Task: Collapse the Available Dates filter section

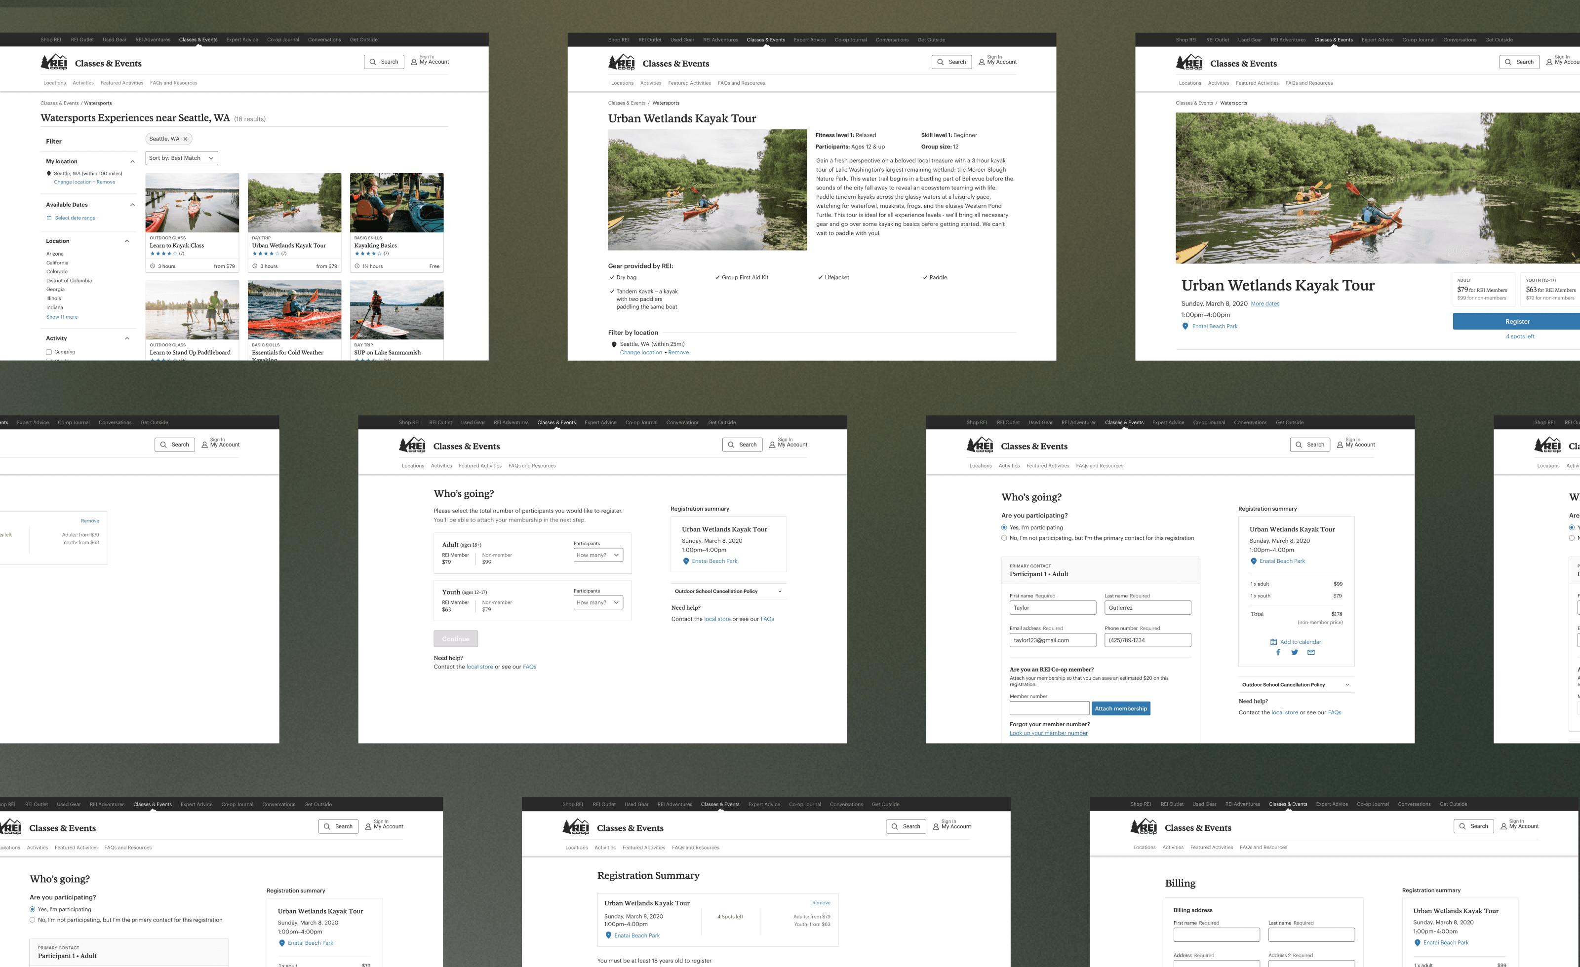Action: click(133, 205)
